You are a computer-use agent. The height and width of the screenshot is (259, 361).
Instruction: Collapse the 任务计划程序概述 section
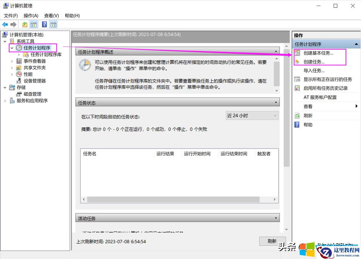pos(276,52)
